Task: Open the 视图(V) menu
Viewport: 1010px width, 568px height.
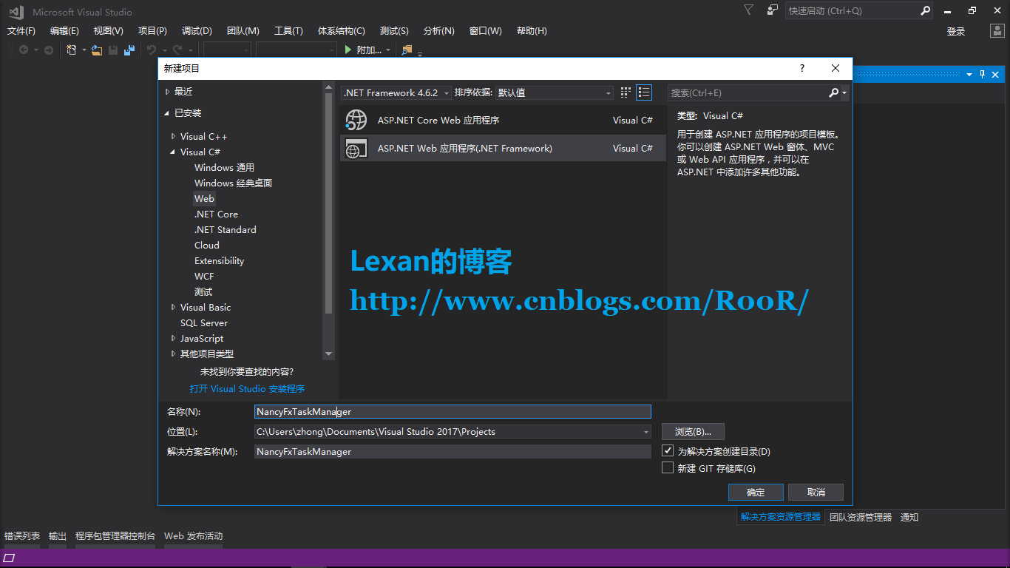Action: point(108,31)
